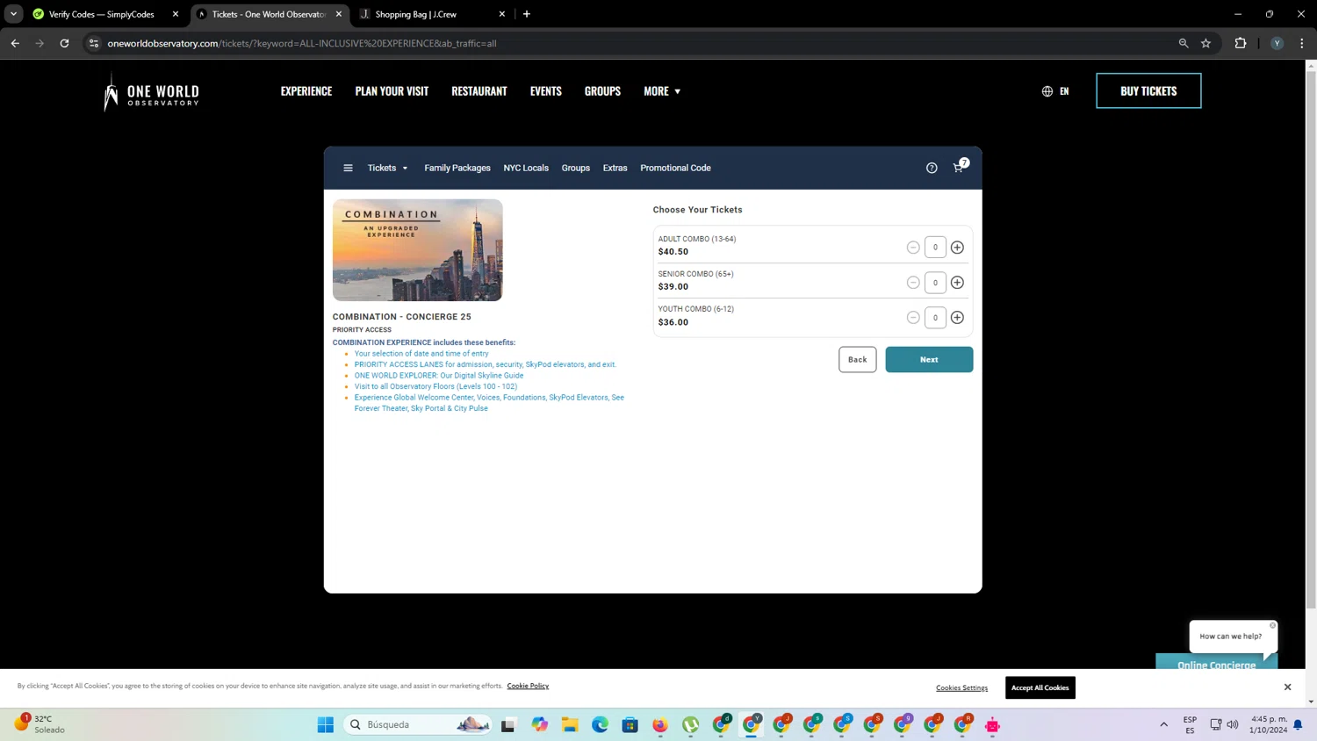Screen dimensions: 1317x741
Task: Click the taskbar Búsqueda search box
Action: pos(418,724)
